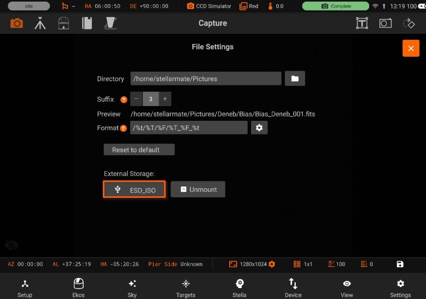Screen dimensions: 426x299
Task: Open the observatory dome module icon
Action: pyautogui.click(x=63, y=24)
